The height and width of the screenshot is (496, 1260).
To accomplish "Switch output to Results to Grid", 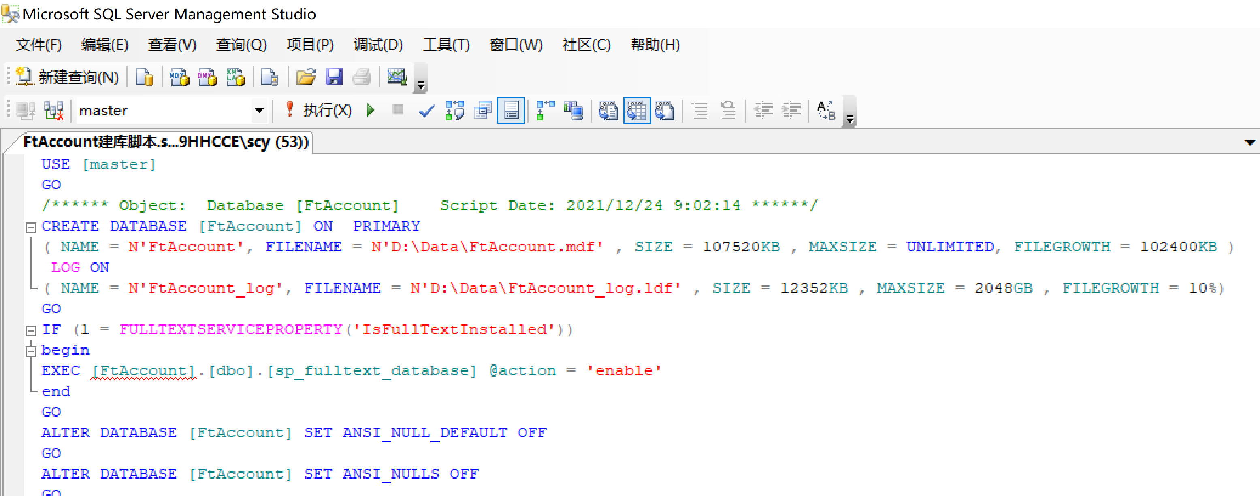I will 637,111.
